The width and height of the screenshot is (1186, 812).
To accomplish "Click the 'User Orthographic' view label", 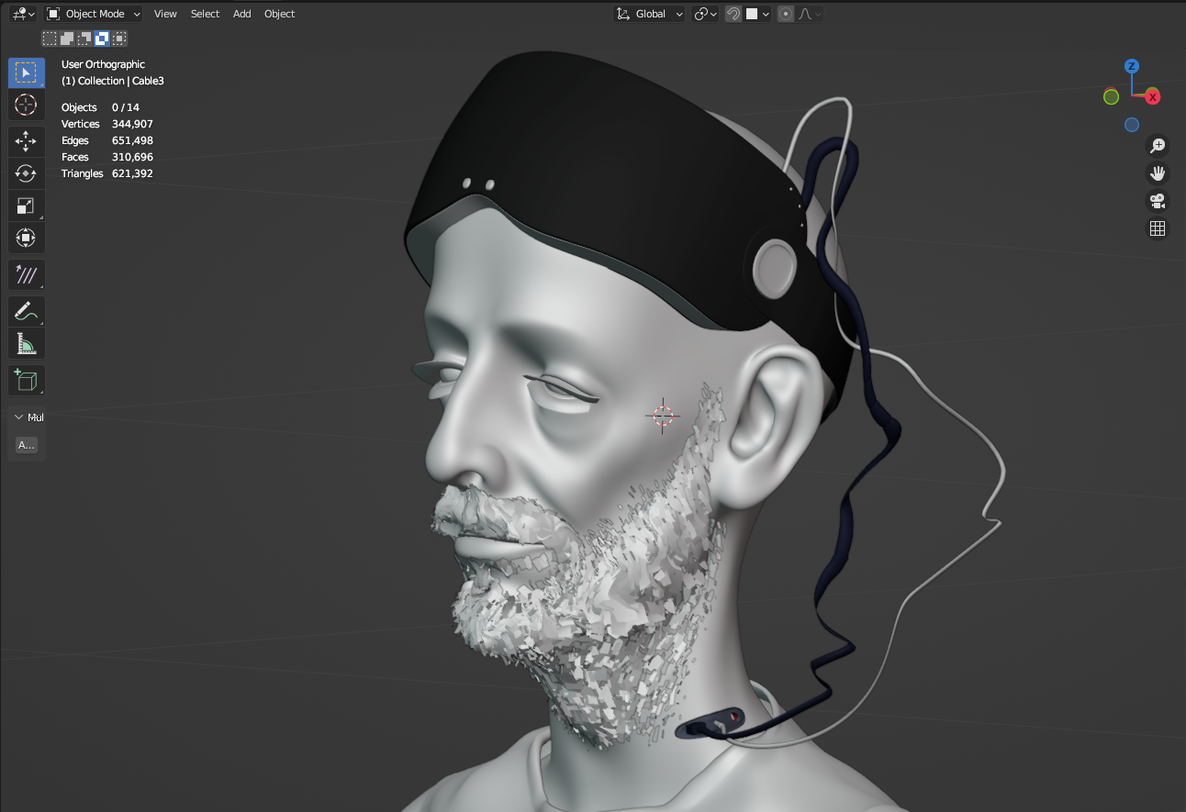I will [103, 64].
